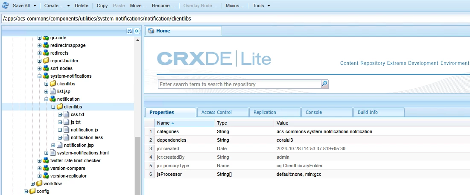The image size is (470, 195).
Task: Click the binoculars search icon in the tree panel
Action: (x=129, y=31)
